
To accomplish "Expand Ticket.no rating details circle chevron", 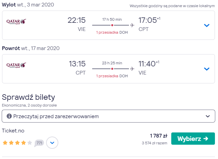I will tap(52, 143).
